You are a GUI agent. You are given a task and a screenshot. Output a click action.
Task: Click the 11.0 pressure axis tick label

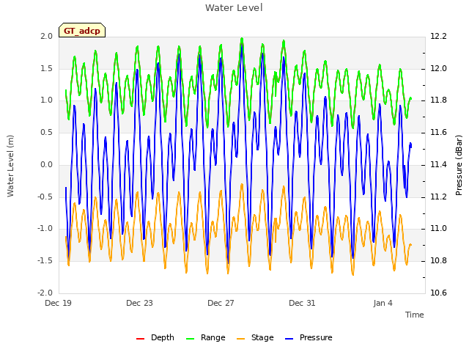pyautogui.click(x=438, y=229)
